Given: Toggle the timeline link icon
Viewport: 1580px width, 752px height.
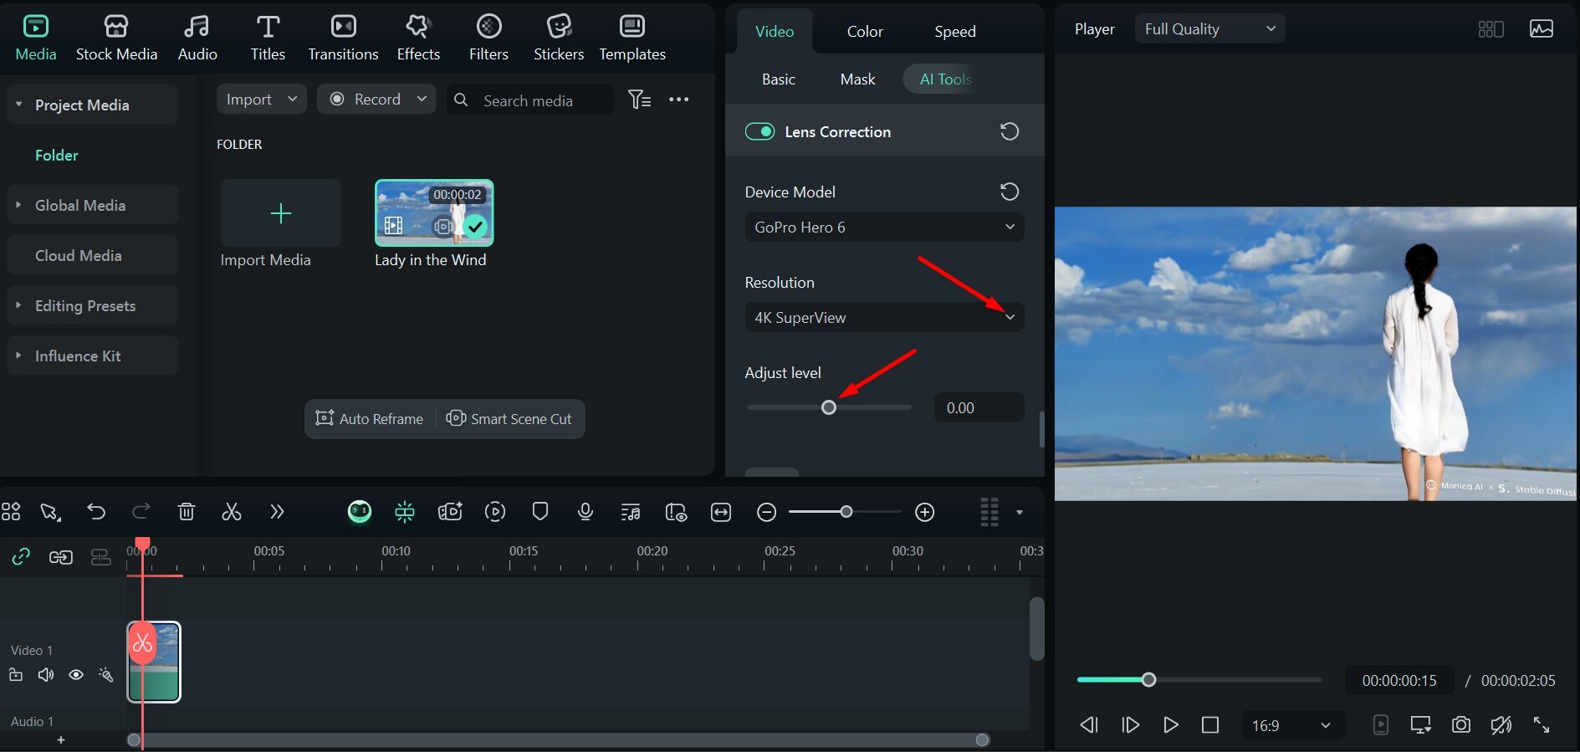Looking at the screenshot, I should (21, 556).
